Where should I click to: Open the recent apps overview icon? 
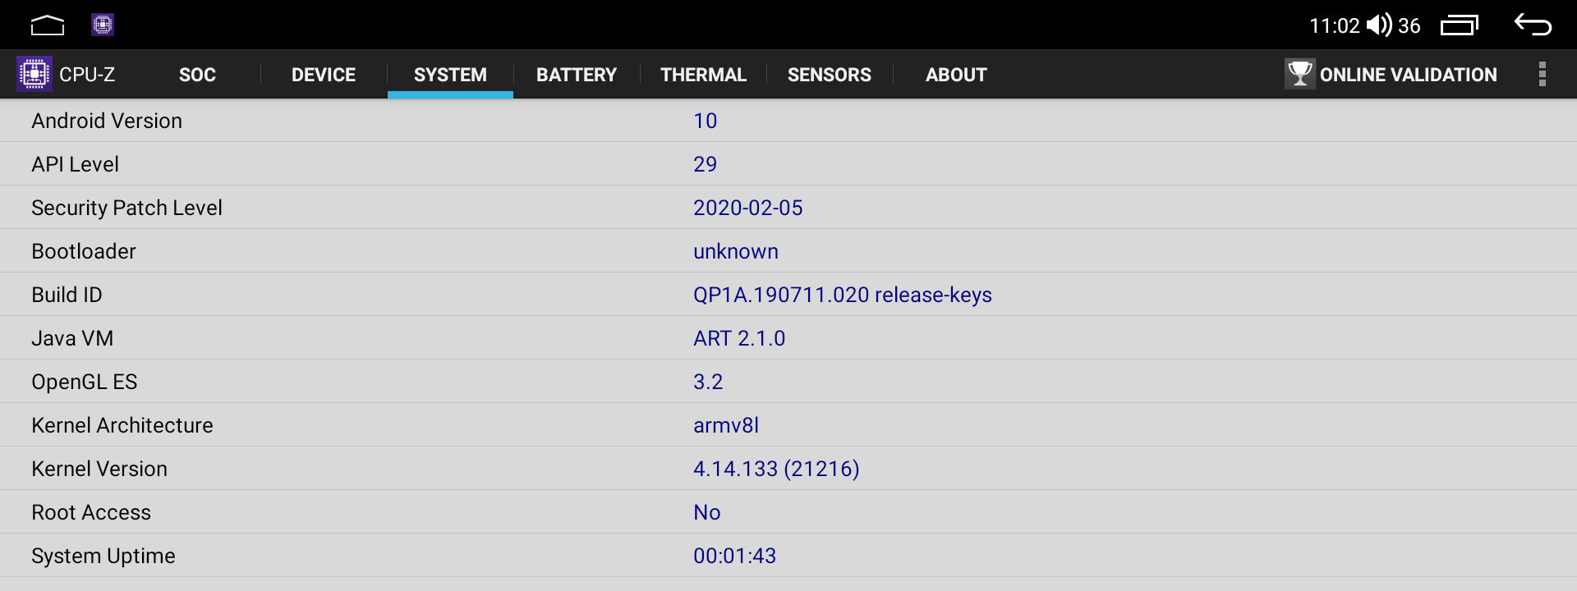1460,25
